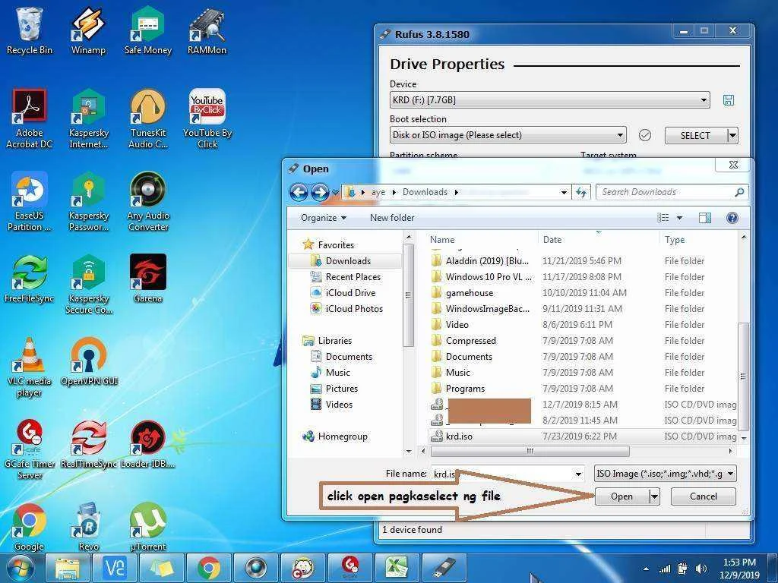Select iCloud Photos in navigation pane
This screenshot has width=778, height=583.
pos(354,308)
